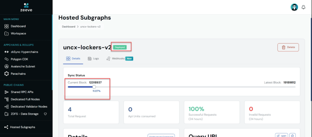Viewport: 312px width, 137px height.
Task: Click the Total Request card
Action: click(91, 112)
